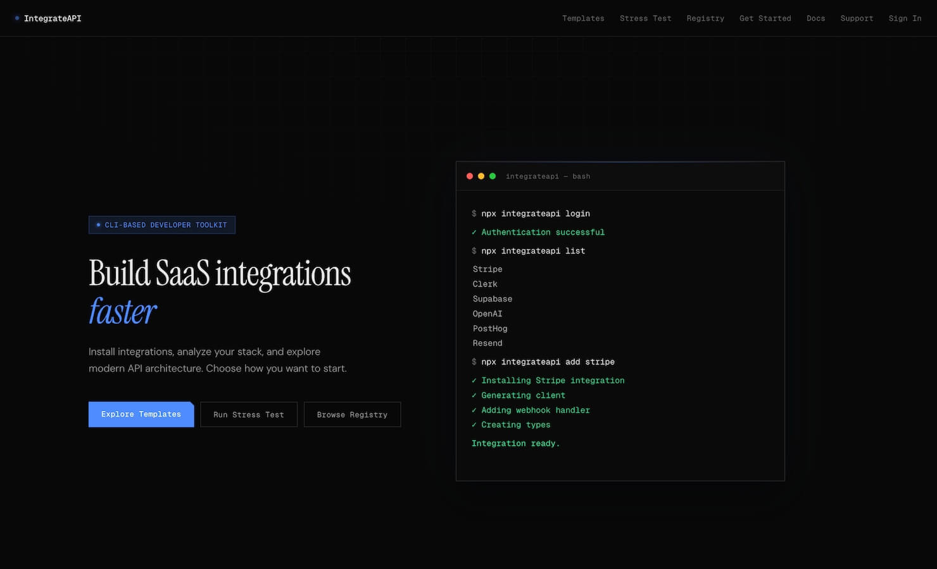Select Resend in the terminal list
This screenshot has height=569, width=937.
click(487, 343)
